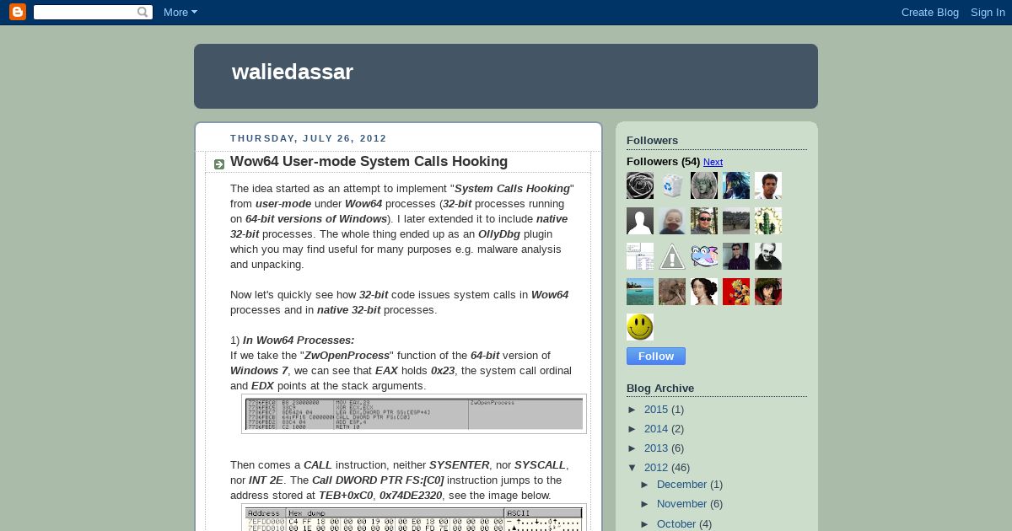The image size is (1012, 531).
Task: Open the yellow smiley face avatar
Action: pyautogui.click(x=640, y=327)
